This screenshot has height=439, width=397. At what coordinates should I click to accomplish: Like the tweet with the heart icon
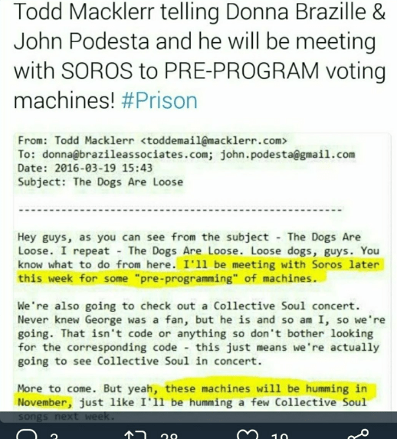pos(248,434)
